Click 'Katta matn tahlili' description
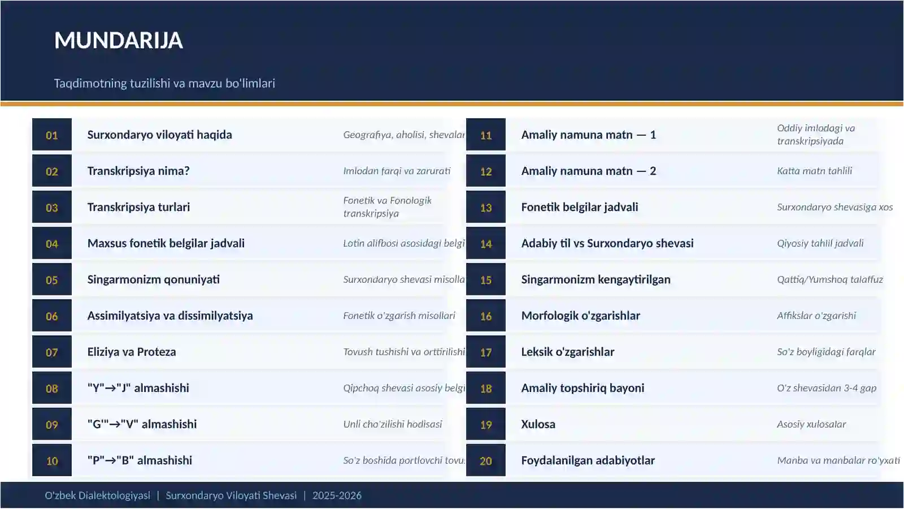Image resolution: width=904 pixels, height=509 pixels. click(x=814, y=171)
